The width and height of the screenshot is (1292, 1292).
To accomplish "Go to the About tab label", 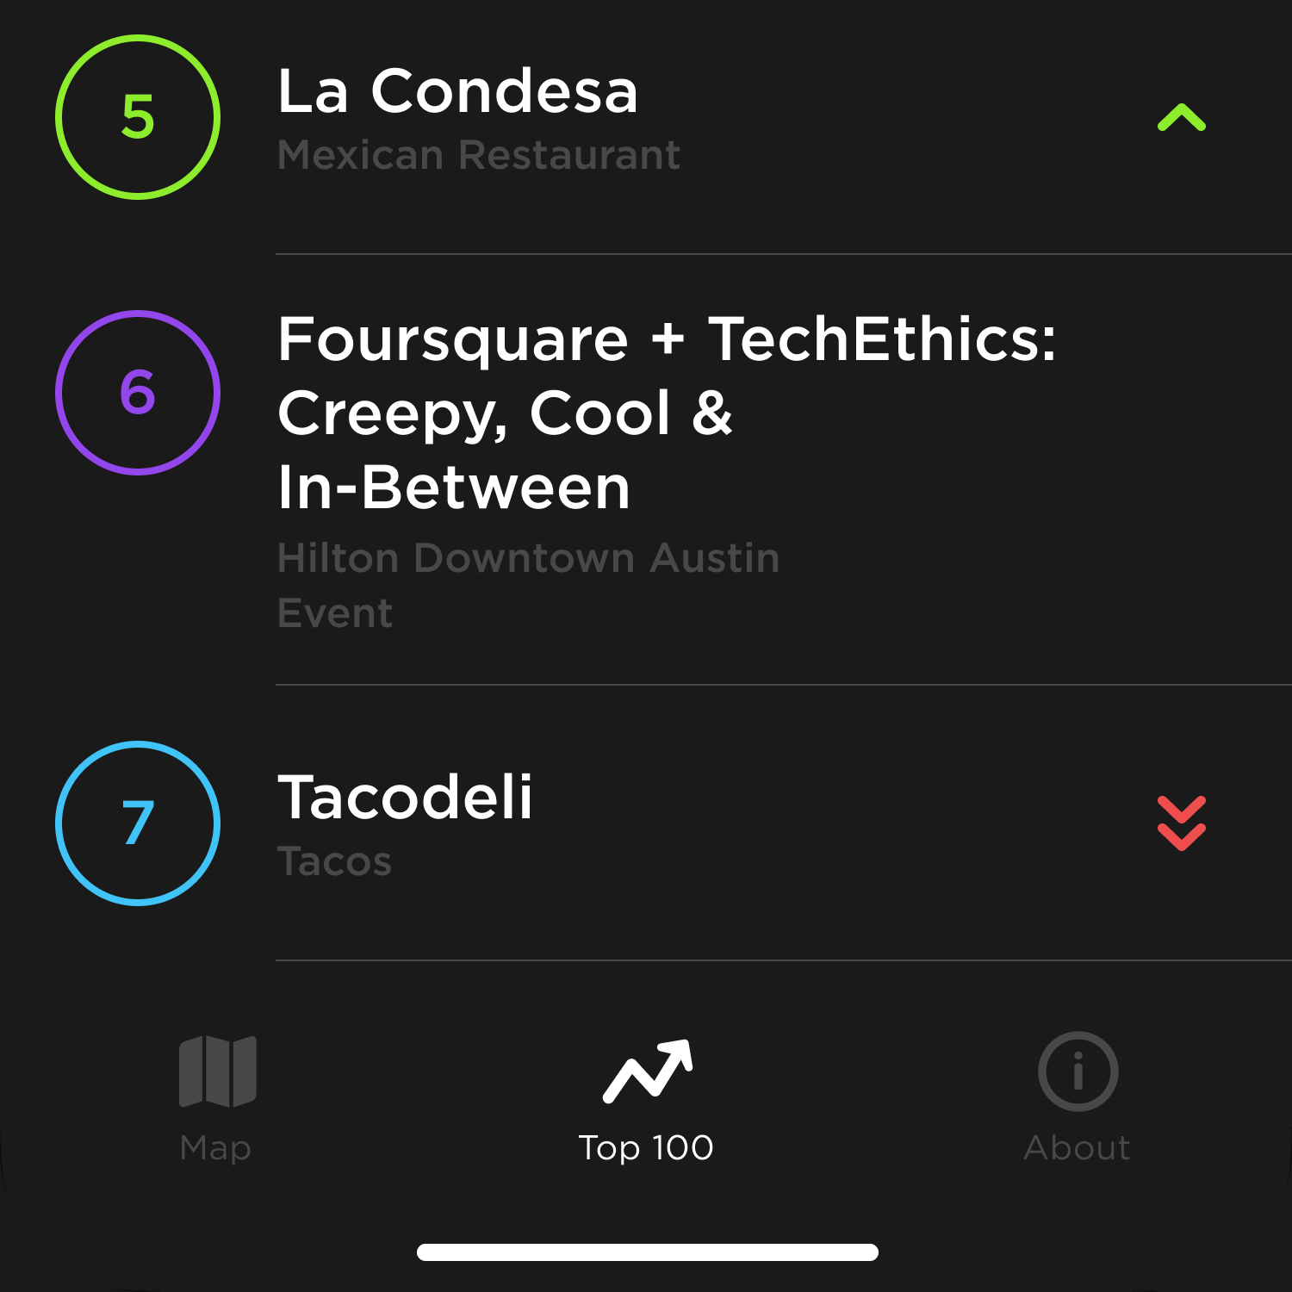I will tap(1077, 1148).
